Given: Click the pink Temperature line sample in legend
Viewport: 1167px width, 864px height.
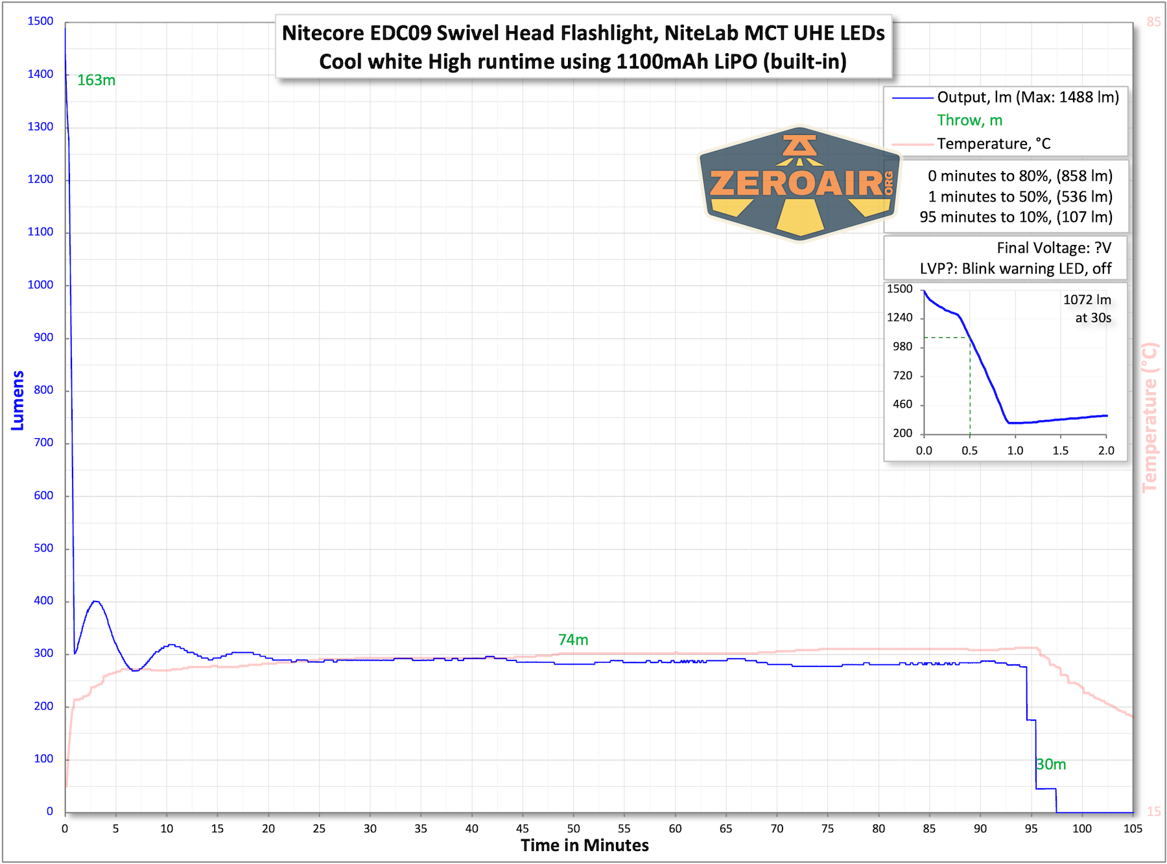Looking at the screenshot, I should point(913,145).
